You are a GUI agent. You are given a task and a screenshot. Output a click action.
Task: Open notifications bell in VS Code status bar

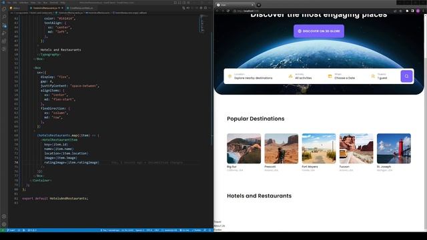click(209, 230)
